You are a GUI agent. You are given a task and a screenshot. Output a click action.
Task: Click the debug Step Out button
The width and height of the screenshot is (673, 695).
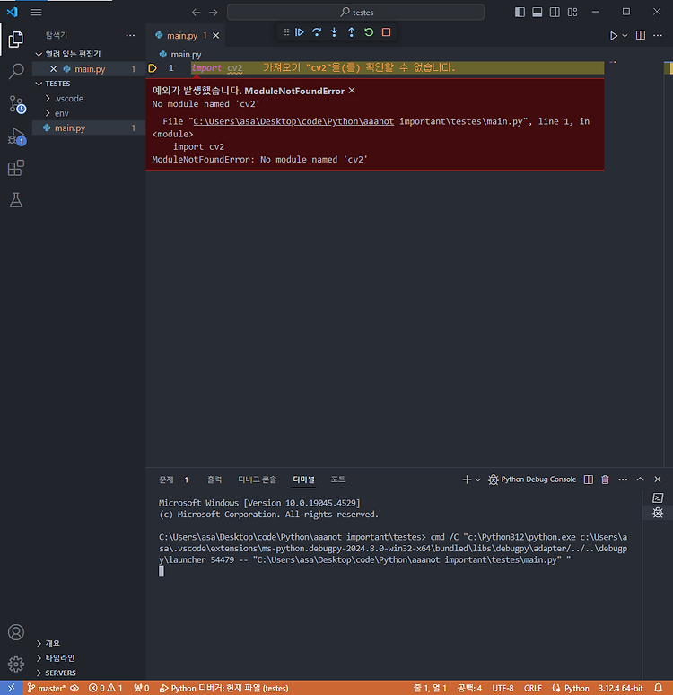click(352, 32)
